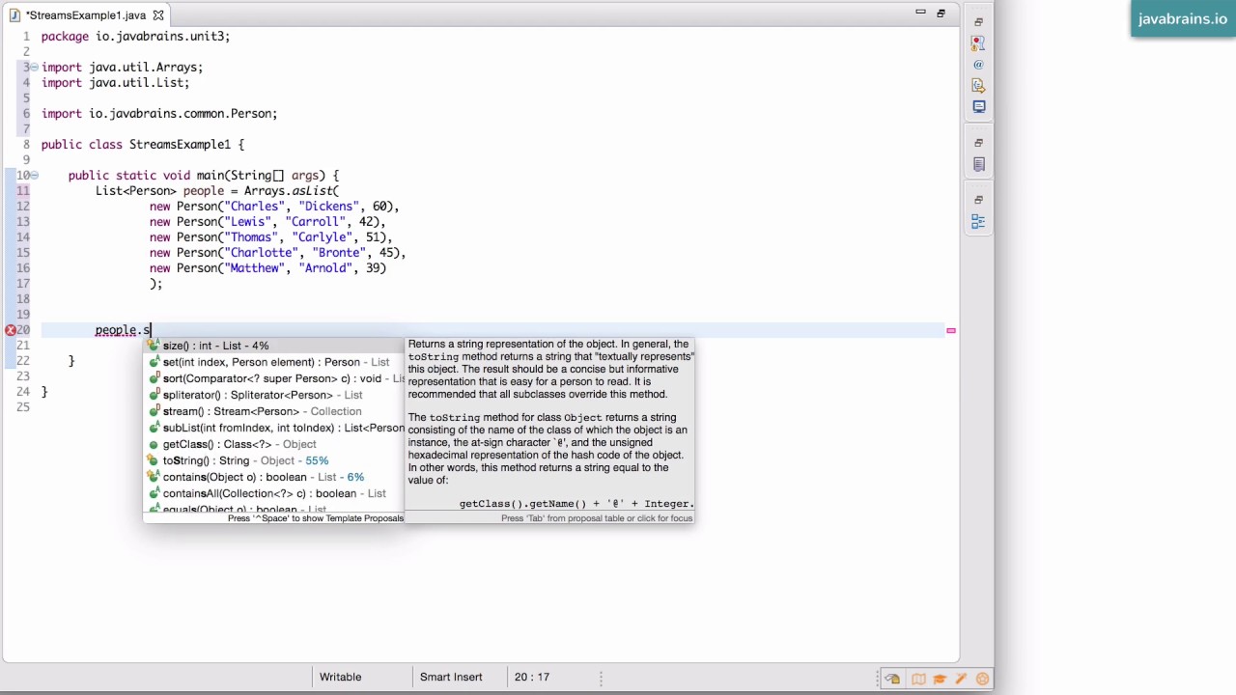Click the size() method icon in proposals
The height and width of the screenshot is (695, 1236).
154,346
